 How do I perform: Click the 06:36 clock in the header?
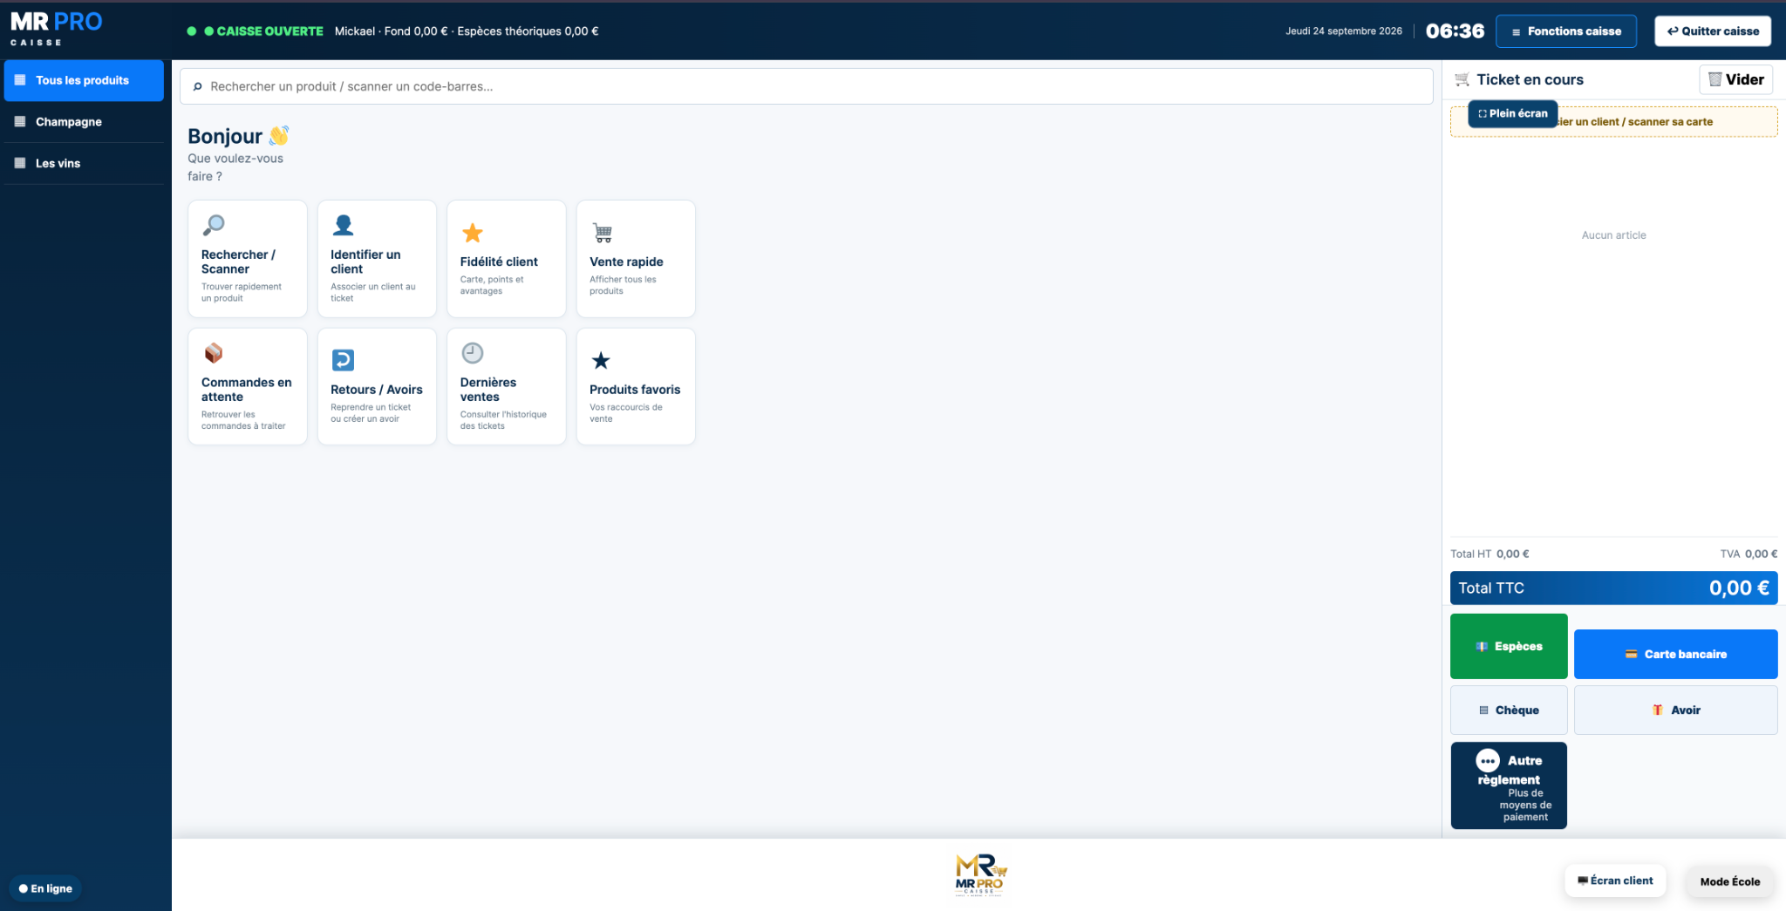(x=1455, y=31)
